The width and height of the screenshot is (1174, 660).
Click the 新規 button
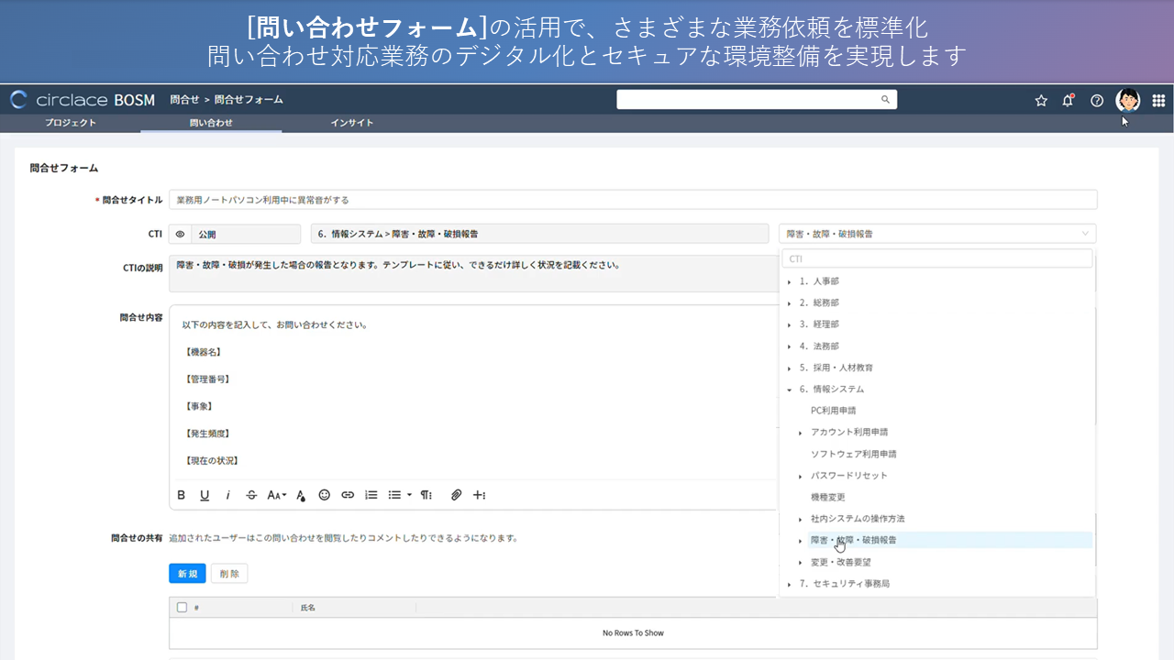(x=187, y=574)
